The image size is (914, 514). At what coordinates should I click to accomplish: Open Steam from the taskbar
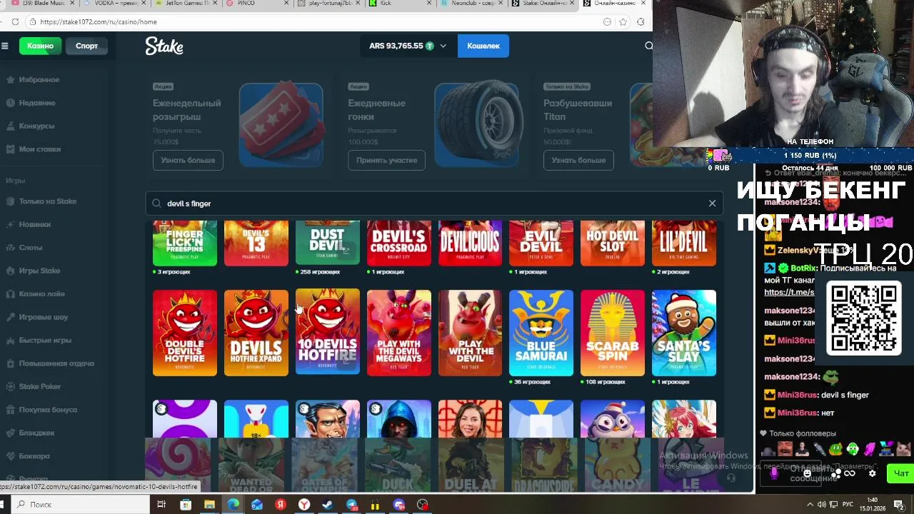(328, 505)
